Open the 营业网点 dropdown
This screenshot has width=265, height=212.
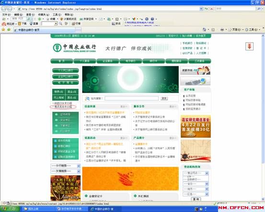pyautogui.click(x=196, y=173)
